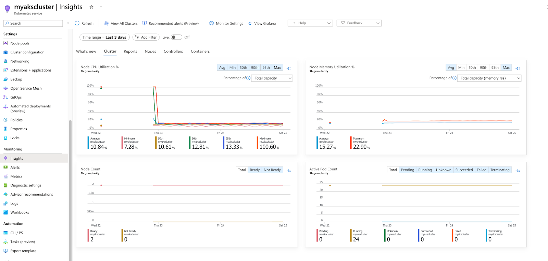This screenshot has height=261, width=548.
Task: Pin the Node Memory Utilization chart
Action: click(x=518, y=68)
